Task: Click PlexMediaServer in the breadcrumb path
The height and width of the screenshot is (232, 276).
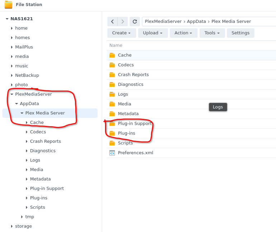Action: click(163, 21)
